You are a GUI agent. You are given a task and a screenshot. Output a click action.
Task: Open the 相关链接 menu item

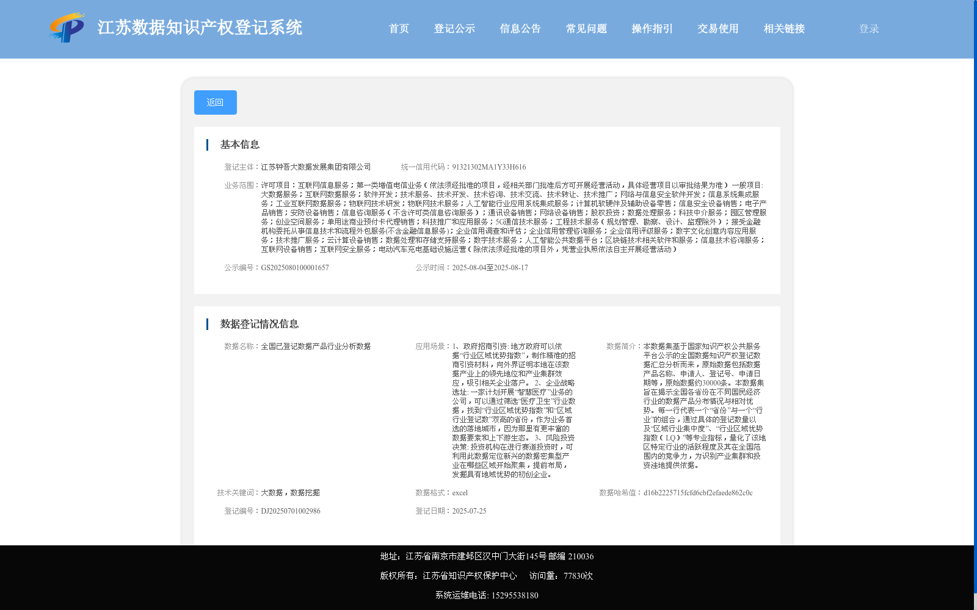[784, 29]
